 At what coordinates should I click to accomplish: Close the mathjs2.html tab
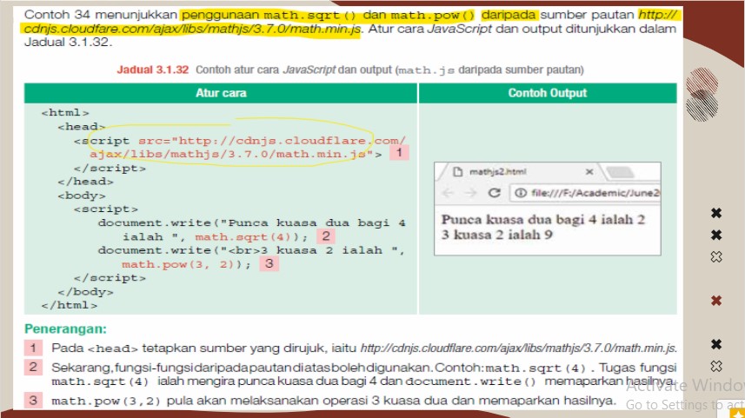(589, 171)
